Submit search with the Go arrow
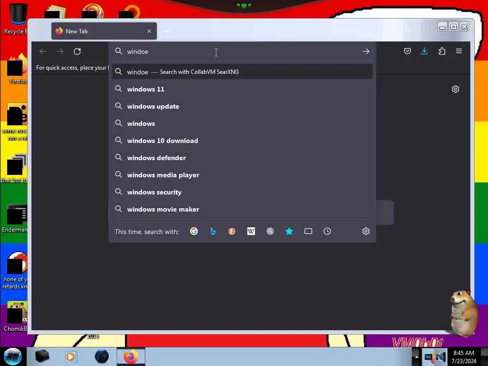This screenshot has width=488, height=366. click(366, 51)
